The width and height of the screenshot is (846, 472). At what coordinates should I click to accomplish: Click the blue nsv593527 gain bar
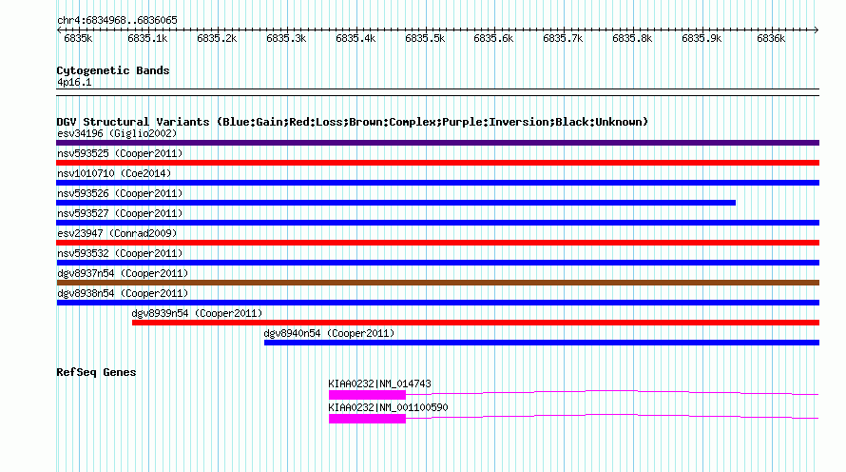tap(437, 223)
